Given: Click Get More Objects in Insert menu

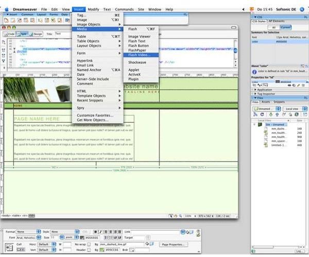Looking at the screenshot, I should [97, 120].
